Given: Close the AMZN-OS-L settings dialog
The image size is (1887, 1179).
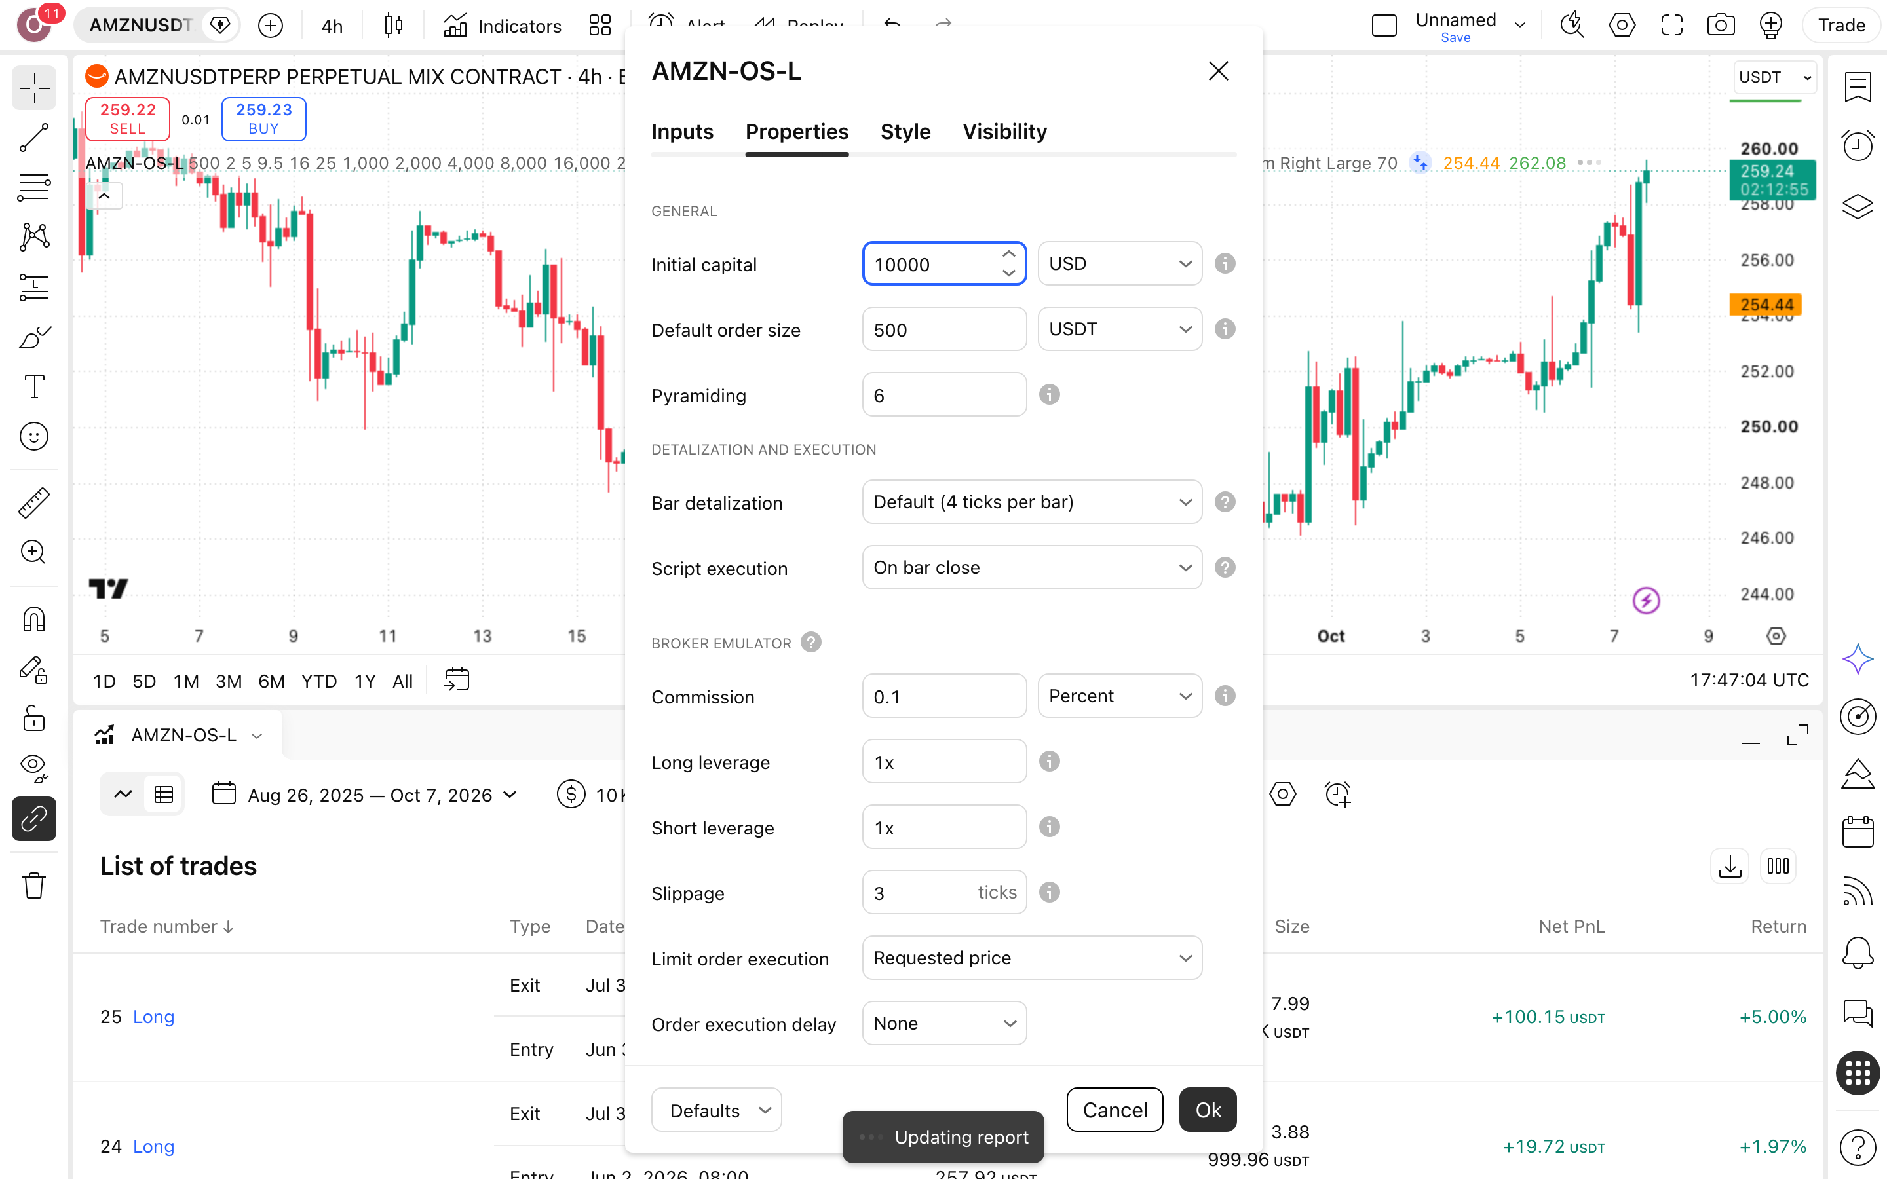Looking at the screenshot, I should (1218, 71).
